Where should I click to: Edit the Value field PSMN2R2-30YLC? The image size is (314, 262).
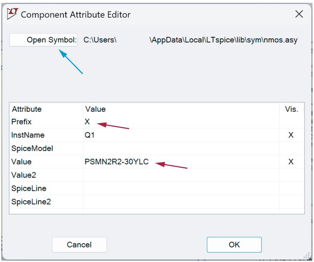point(116,162)
